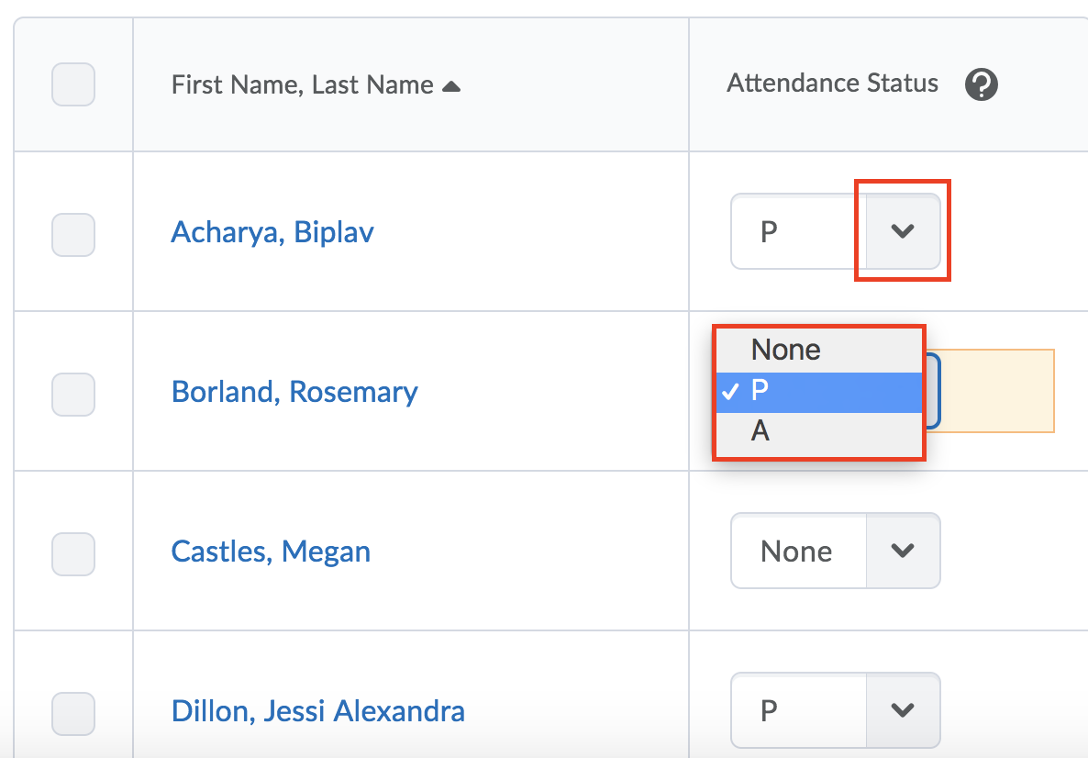Check the box for Acharya, Biplav
Image resolution: width=1088 pixels, height=758 pixels.
coord(73,235)
